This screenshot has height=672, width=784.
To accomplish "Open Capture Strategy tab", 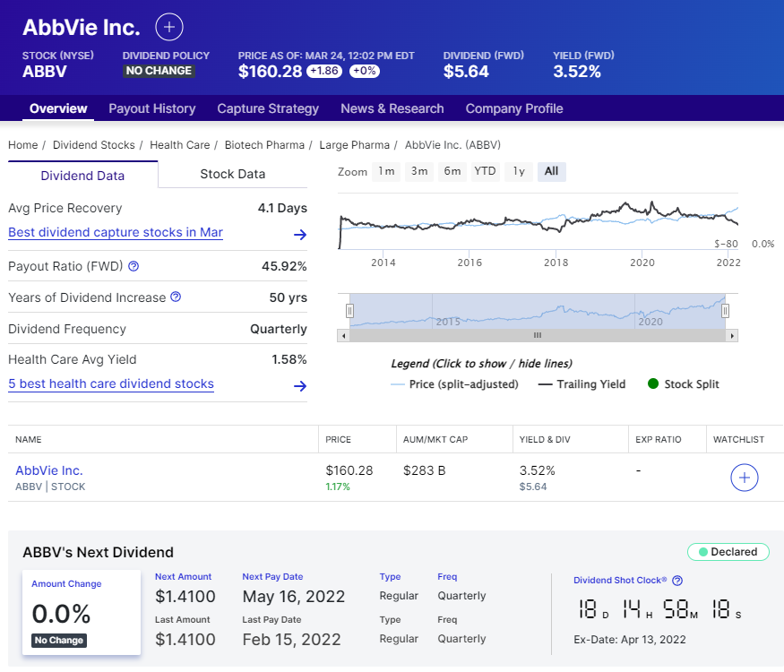I will click(x=268, y=108).
